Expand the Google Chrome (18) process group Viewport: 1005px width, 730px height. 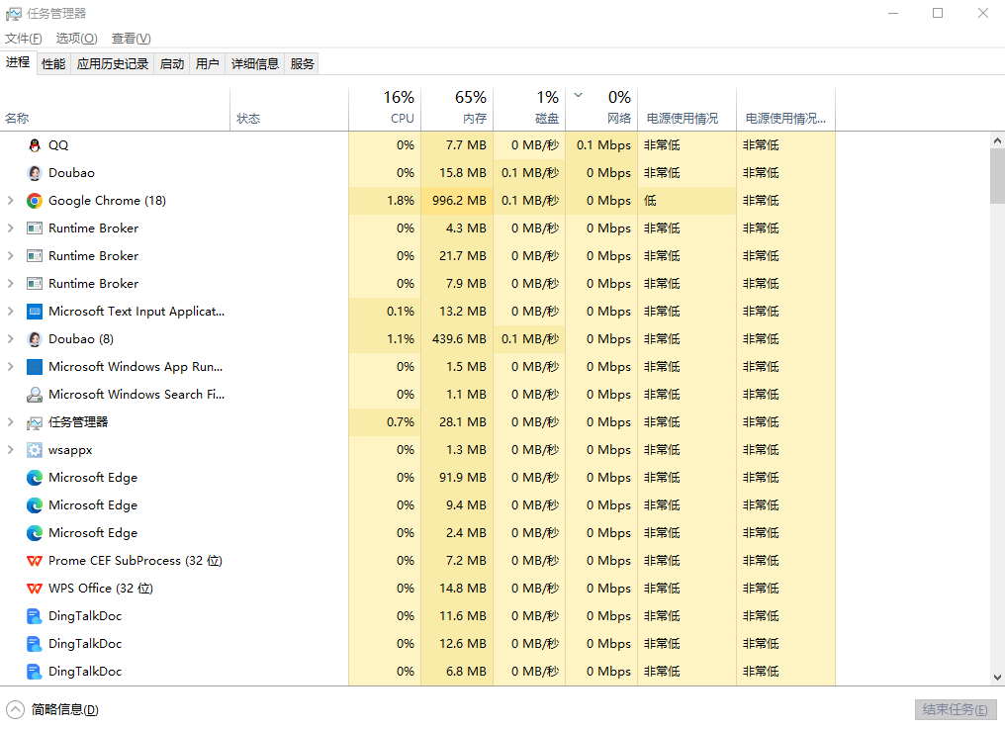tap(10, 201)
